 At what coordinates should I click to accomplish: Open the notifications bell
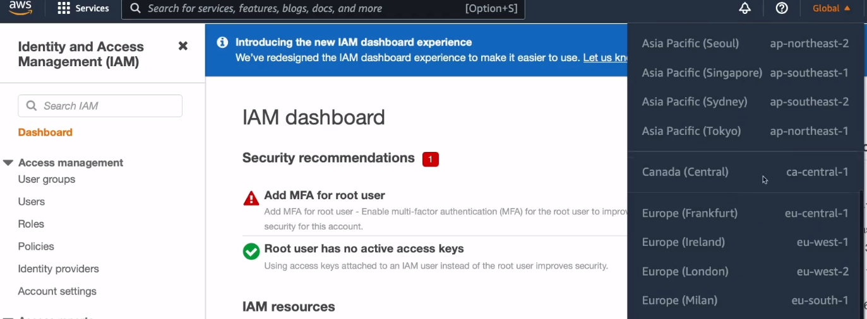(x=745, y=8)
